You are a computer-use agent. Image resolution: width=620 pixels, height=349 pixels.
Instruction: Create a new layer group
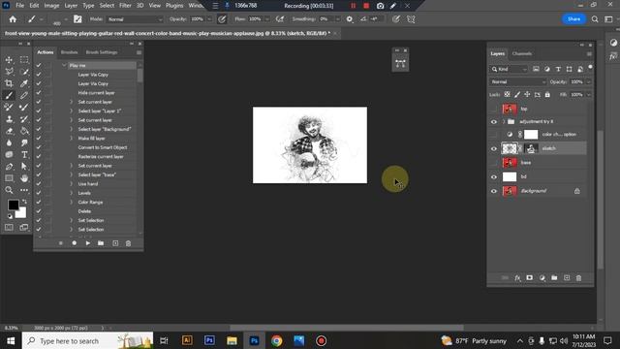click(x=554, y=278)
